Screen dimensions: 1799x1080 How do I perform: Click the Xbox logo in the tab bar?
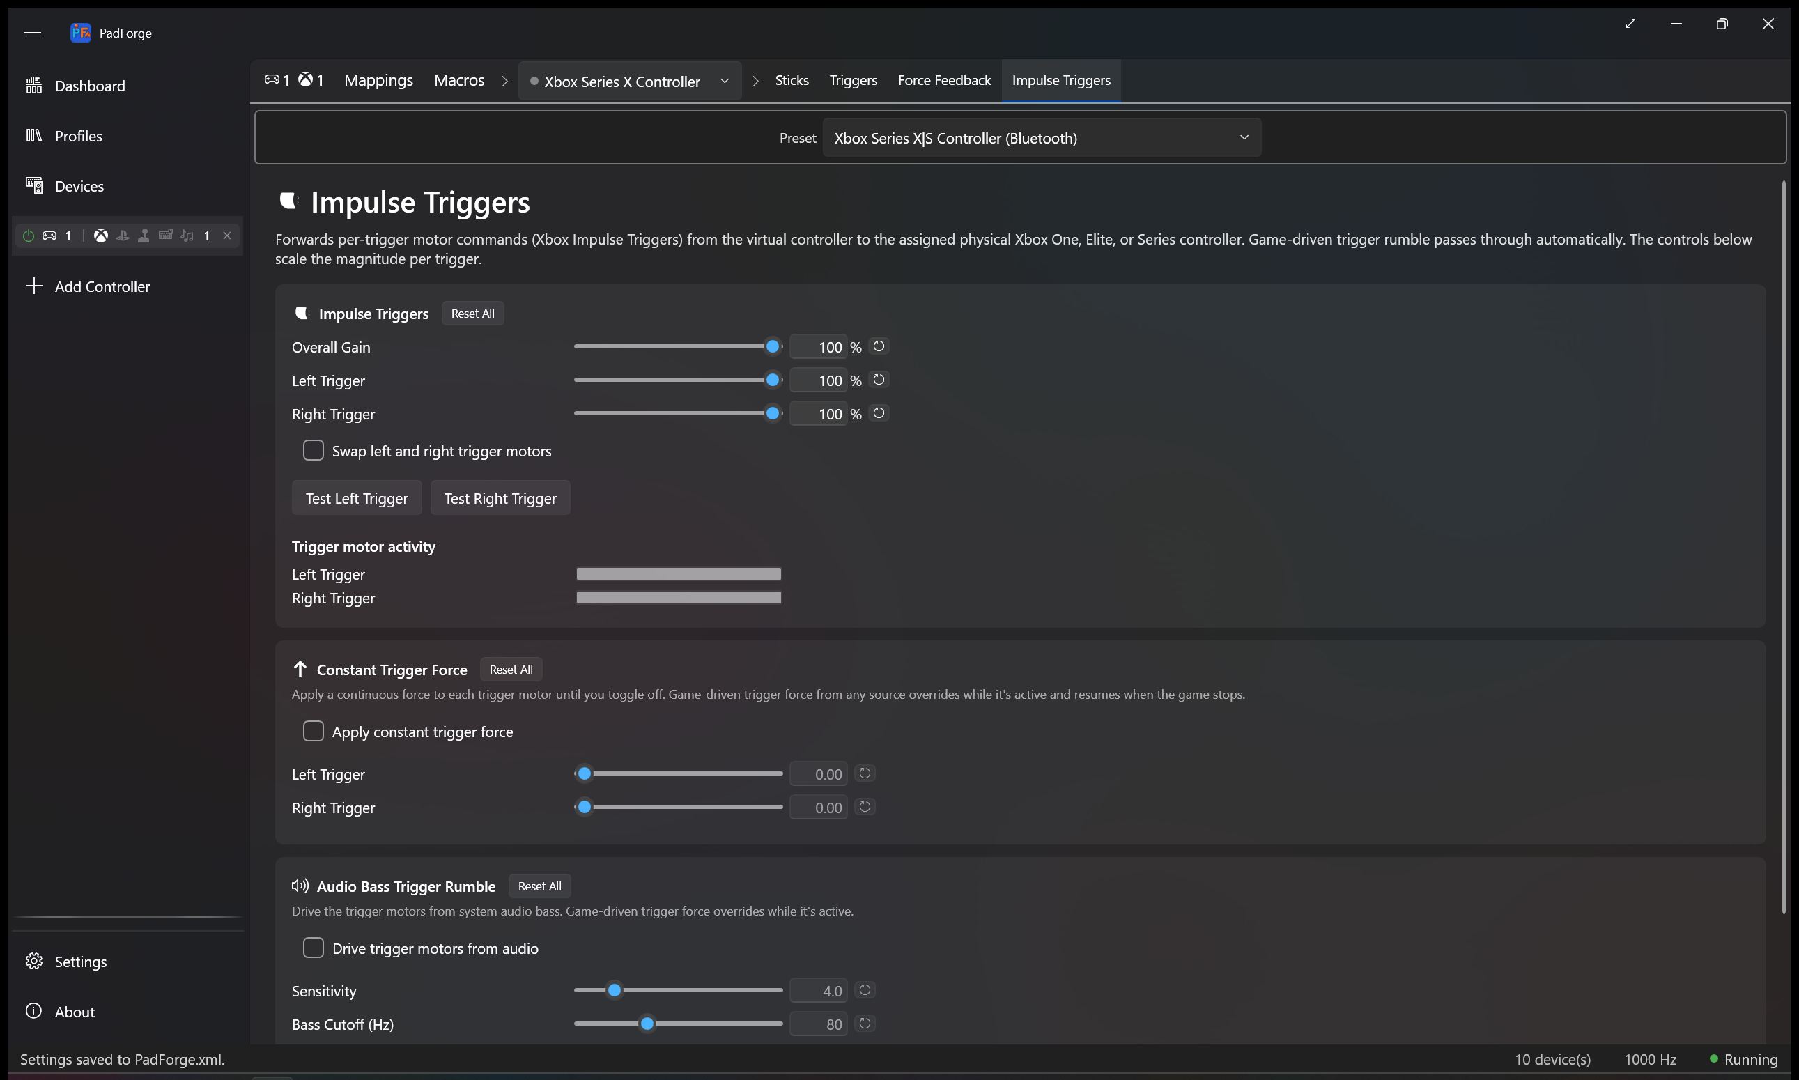click(306, 79)
